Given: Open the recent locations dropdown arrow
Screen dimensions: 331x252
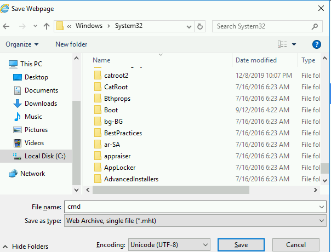Looking at the screenshot, I should click(35, 26).
